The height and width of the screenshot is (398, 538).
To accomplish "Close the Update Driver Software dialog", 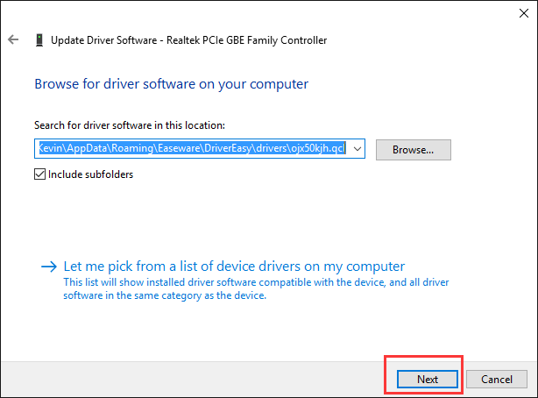I will pyautogui.click(x=524, y=13).
